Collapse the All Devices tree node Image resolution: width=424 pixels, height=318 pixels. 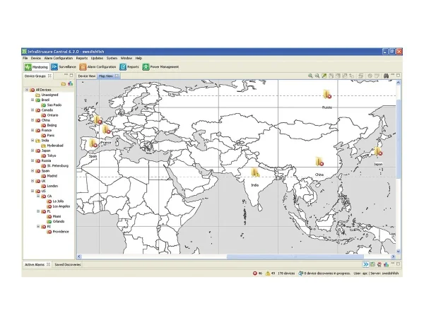(27, 90)
